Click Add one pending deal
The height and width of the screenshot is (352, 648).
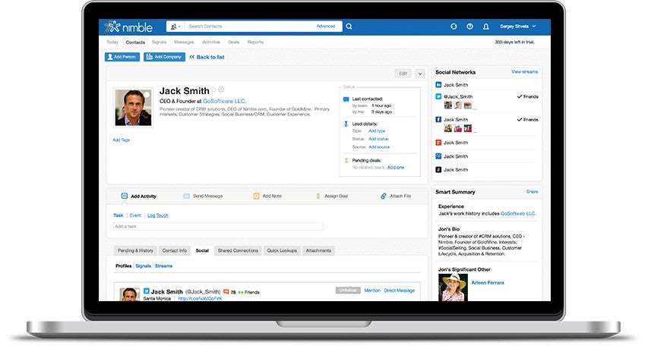pos(396,168)
